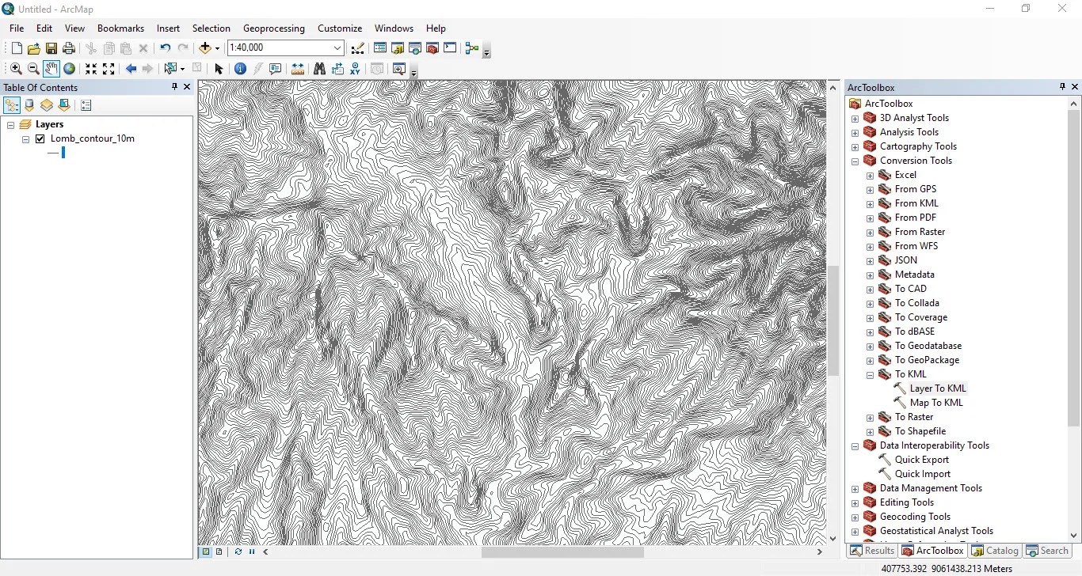The width and height of the screenshot is (1082, 576).
Task: Collapse the Conversion Tools toolbox
Action: tap(856, 161)
